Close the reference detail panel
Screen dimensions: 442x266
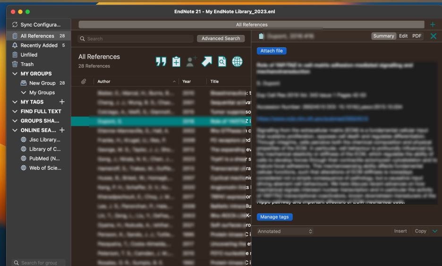tap(433, 36)
